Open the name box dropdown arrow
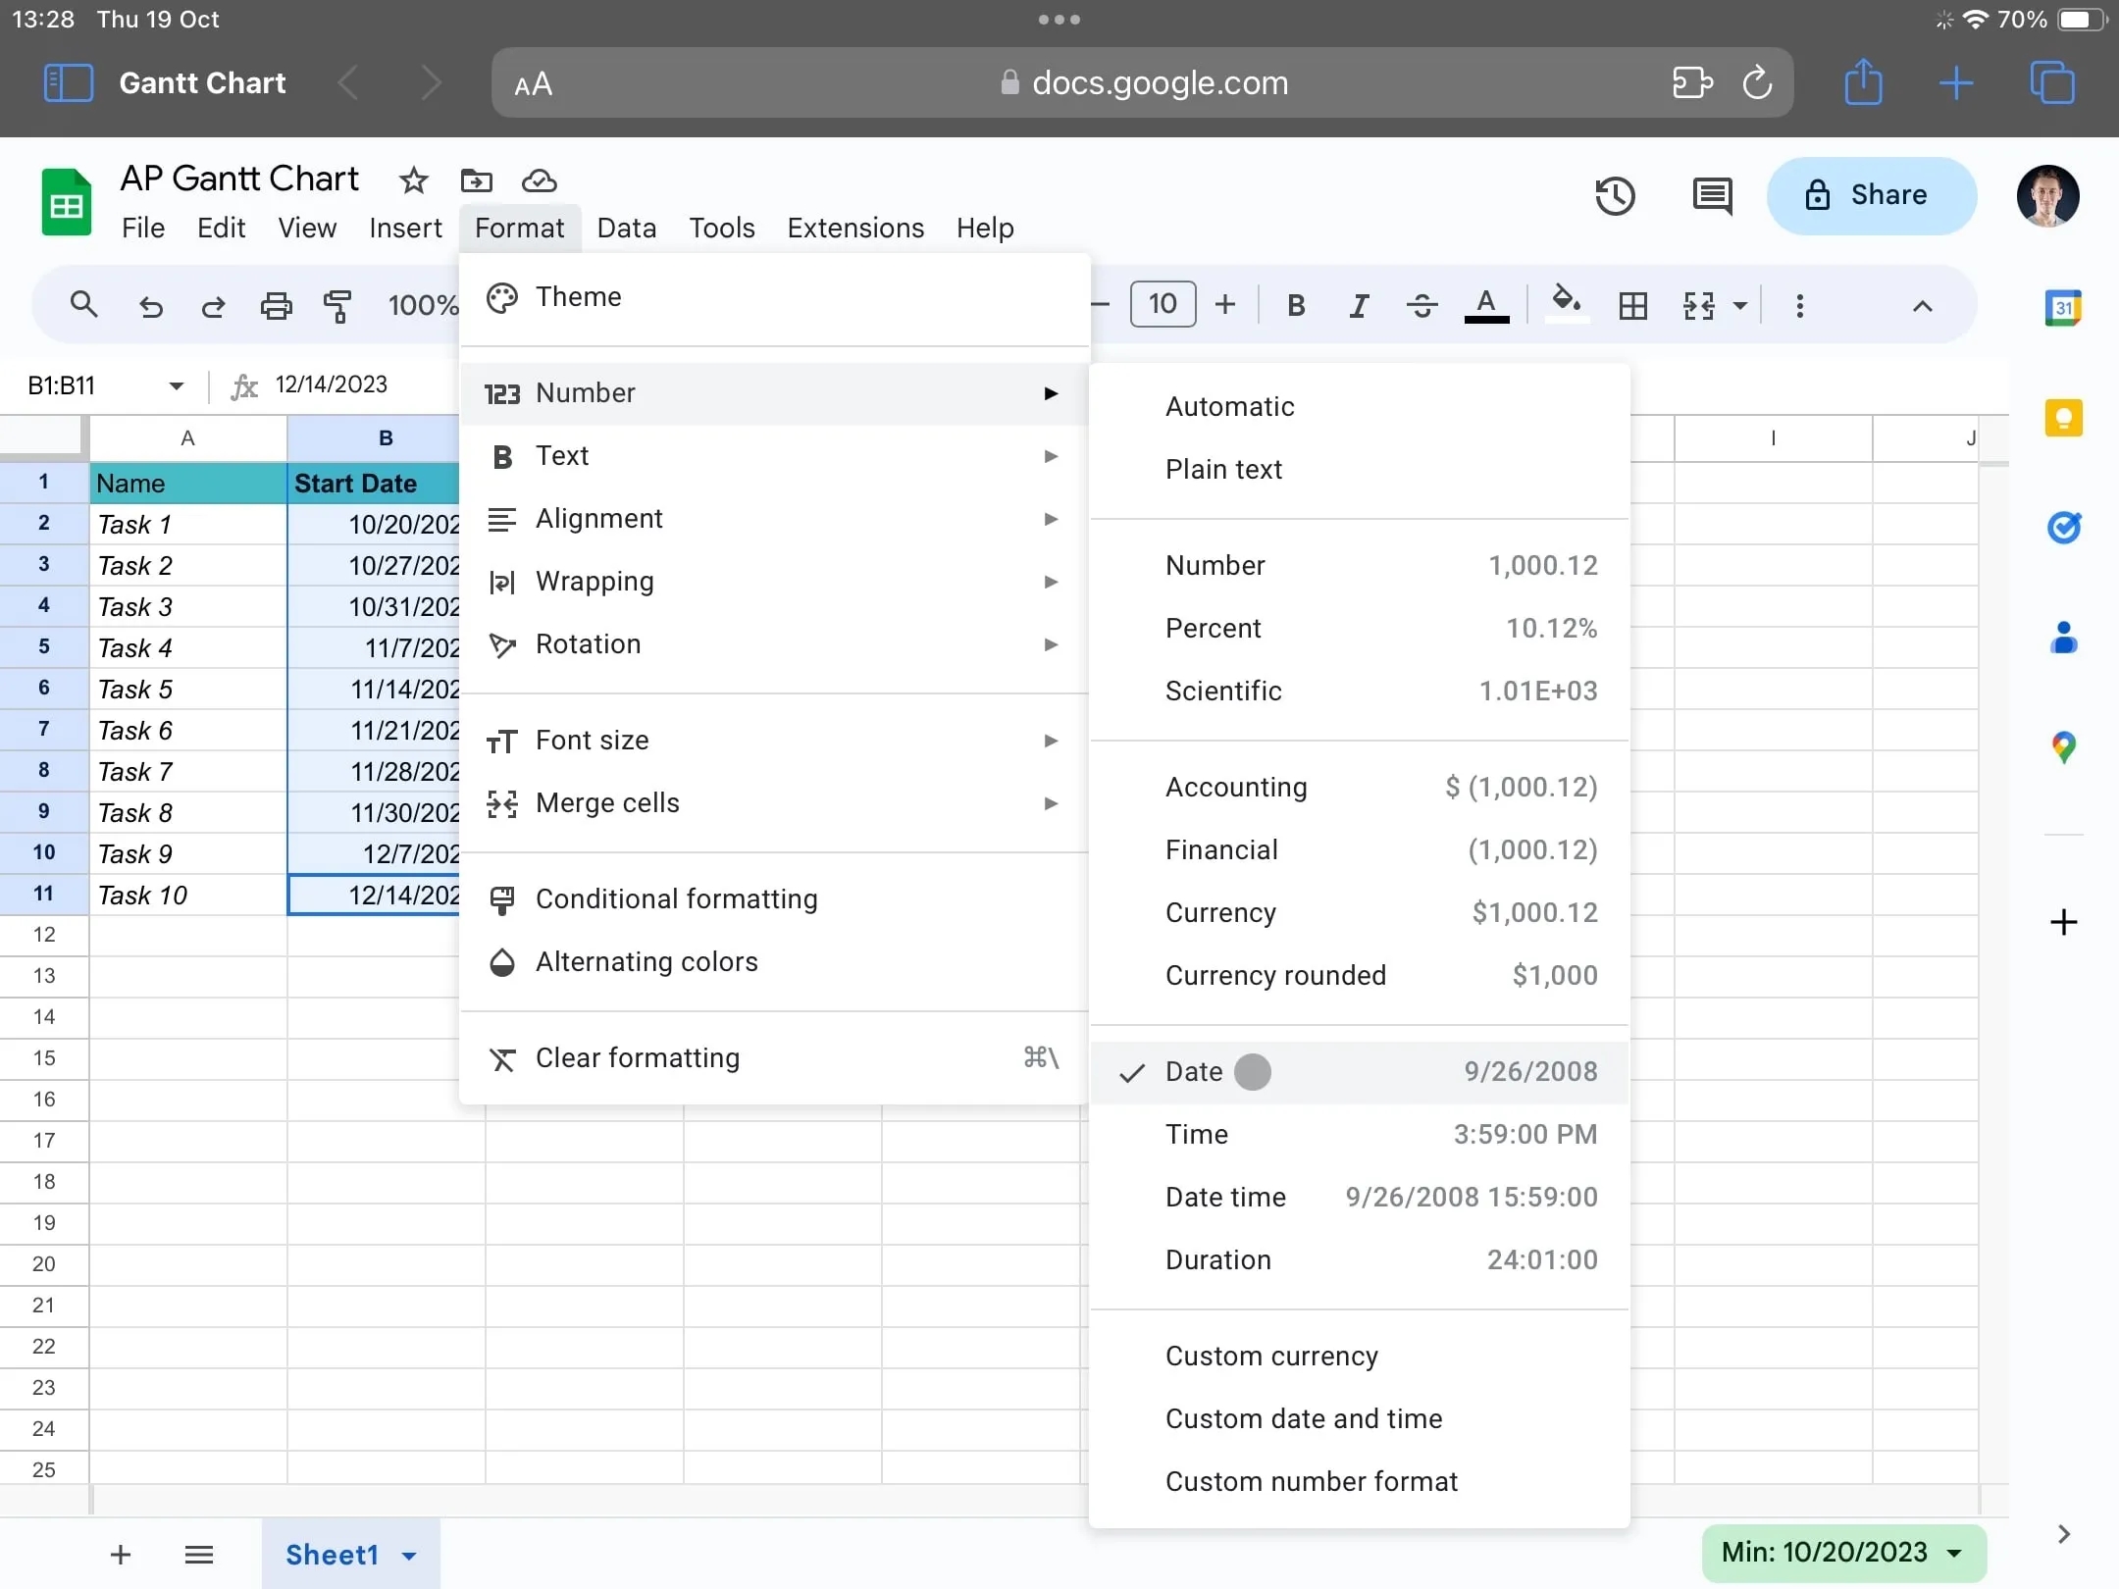This screenshot has height=1589, width=2119. point(177,385)
